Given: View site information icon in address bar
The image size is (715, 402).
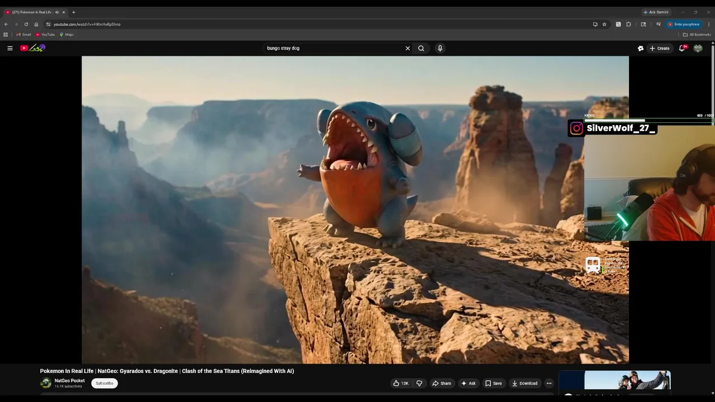Looking at the screenshot, I should coord(48,24).
